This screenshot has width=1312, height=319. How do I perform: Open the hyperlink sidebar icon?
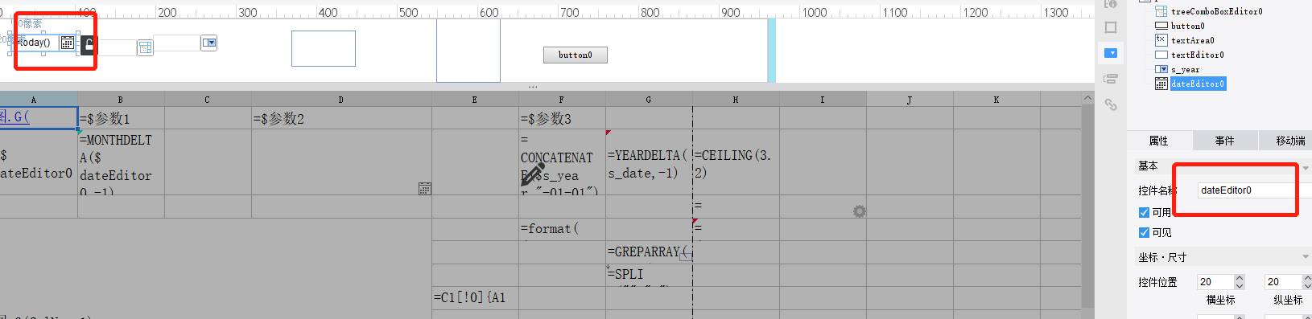click(x=1111, y=104)
